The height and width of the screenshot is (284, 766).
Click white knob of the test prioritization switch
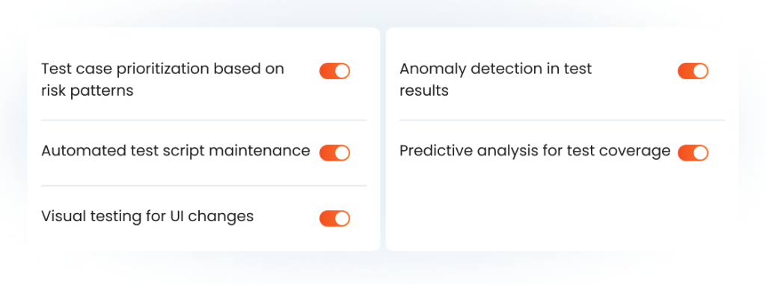click(x=343, y=71)
